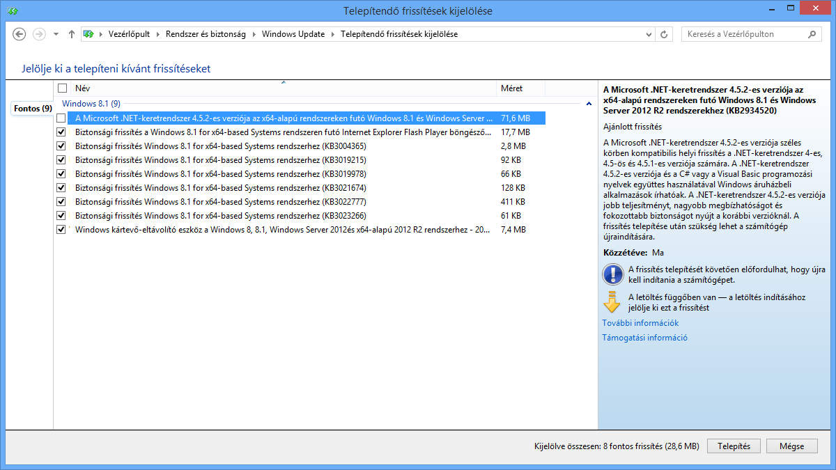Uncheck the KB3019978 update checkbox

coord(61,174)
